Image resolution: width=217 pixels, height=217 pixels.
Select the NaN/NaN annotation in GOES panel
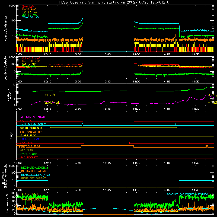coord(52,103)
